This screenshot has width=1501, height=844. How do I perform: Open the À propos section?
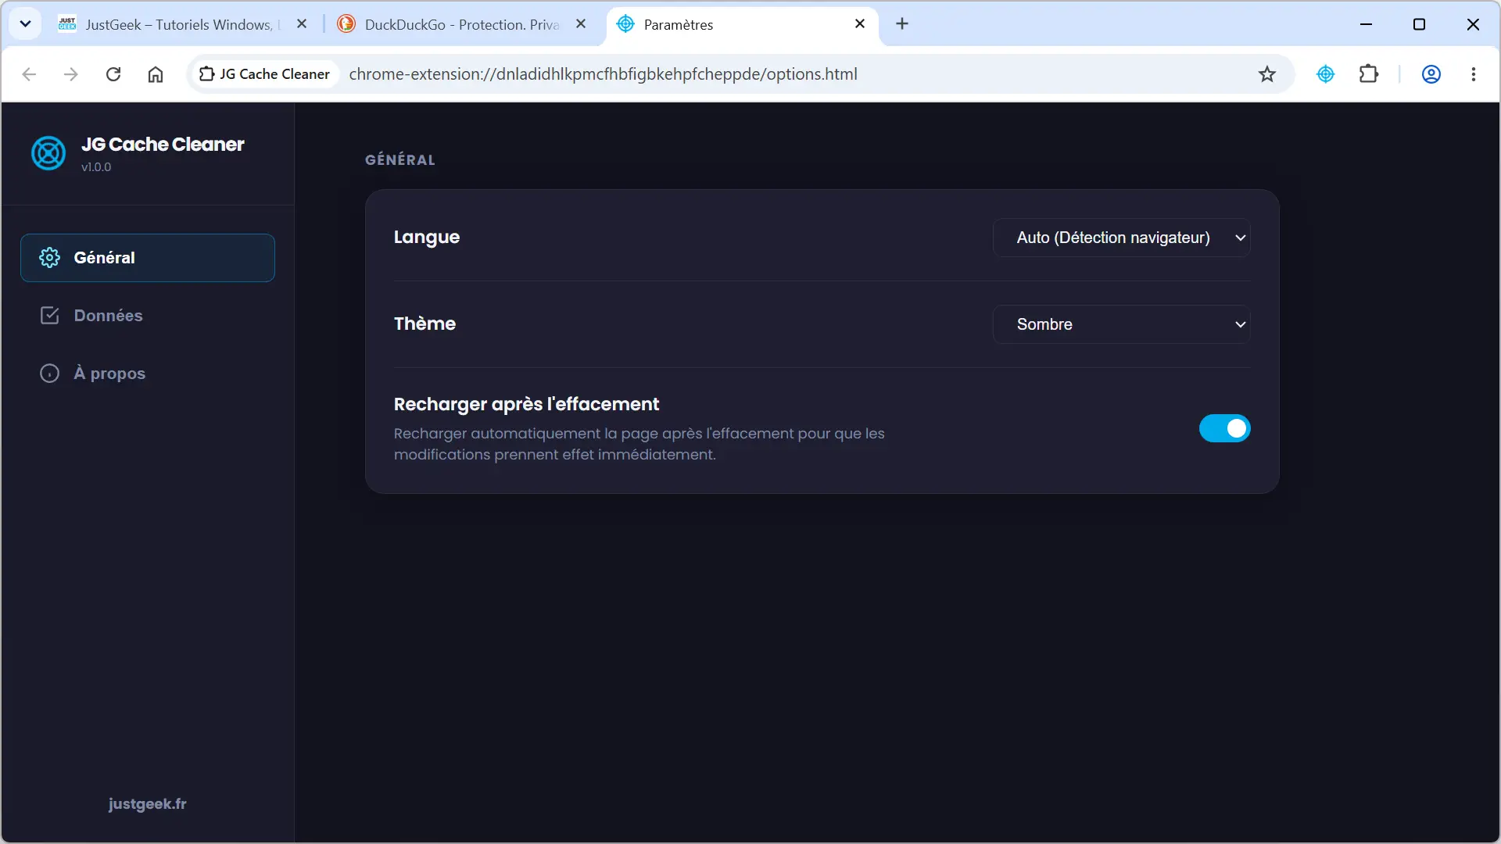coord(148,374)
